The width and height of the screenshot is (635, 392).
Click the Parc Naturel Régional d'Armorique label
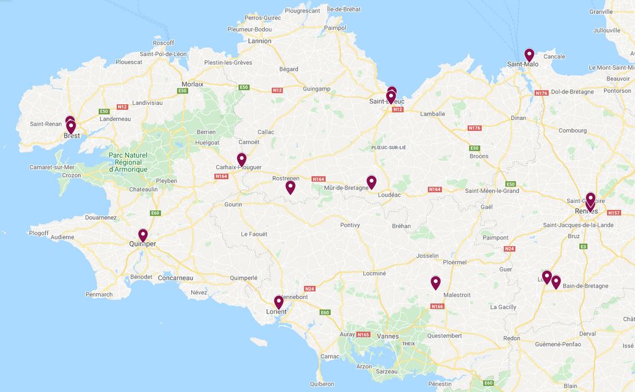pyautogui.click(x=128, y=162)
